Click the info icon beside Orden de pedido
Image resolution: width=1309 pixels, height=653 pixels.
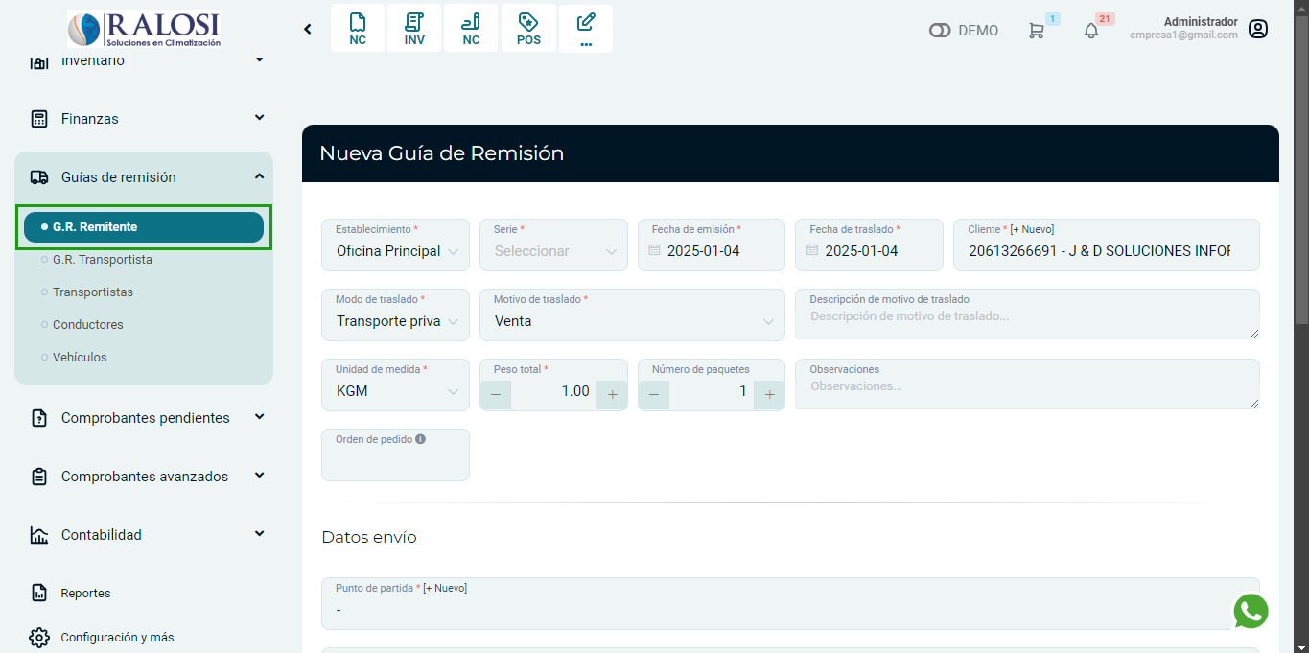pyautogui.click(x=420, y=439)
